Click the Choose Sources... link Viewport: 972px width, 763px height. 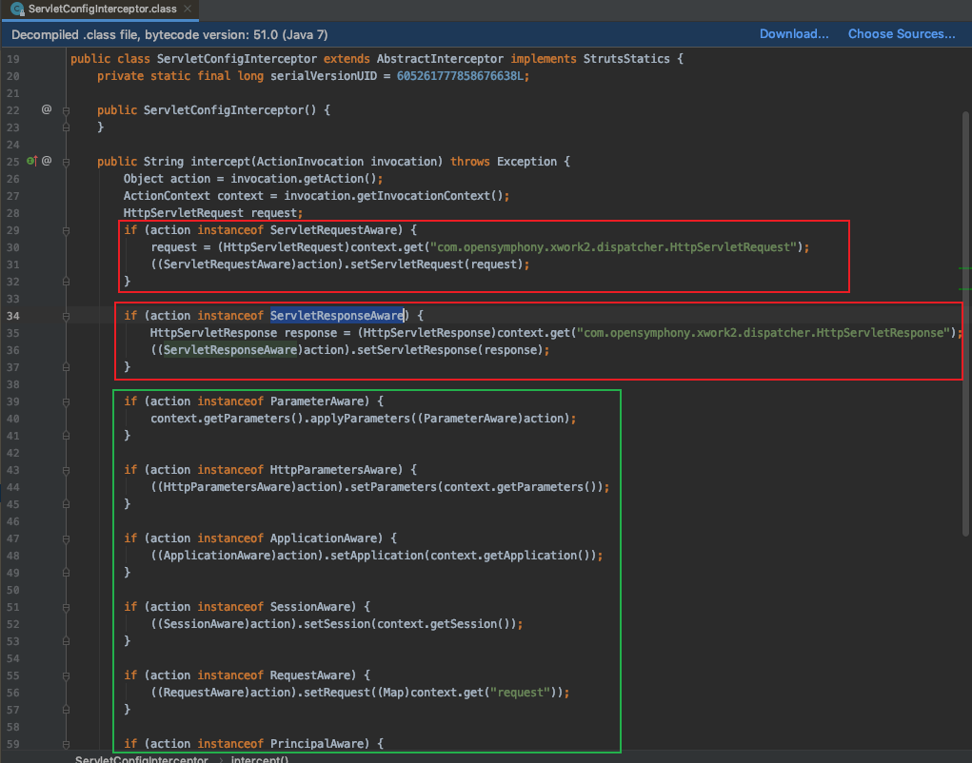(x=902, y=34)
